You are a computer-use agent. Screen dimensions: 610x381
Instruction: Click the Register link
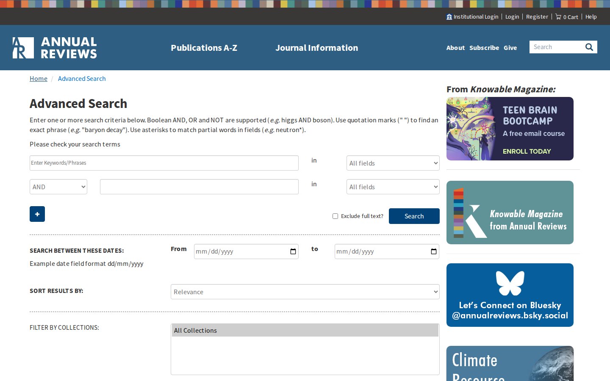tap(537, 17)
